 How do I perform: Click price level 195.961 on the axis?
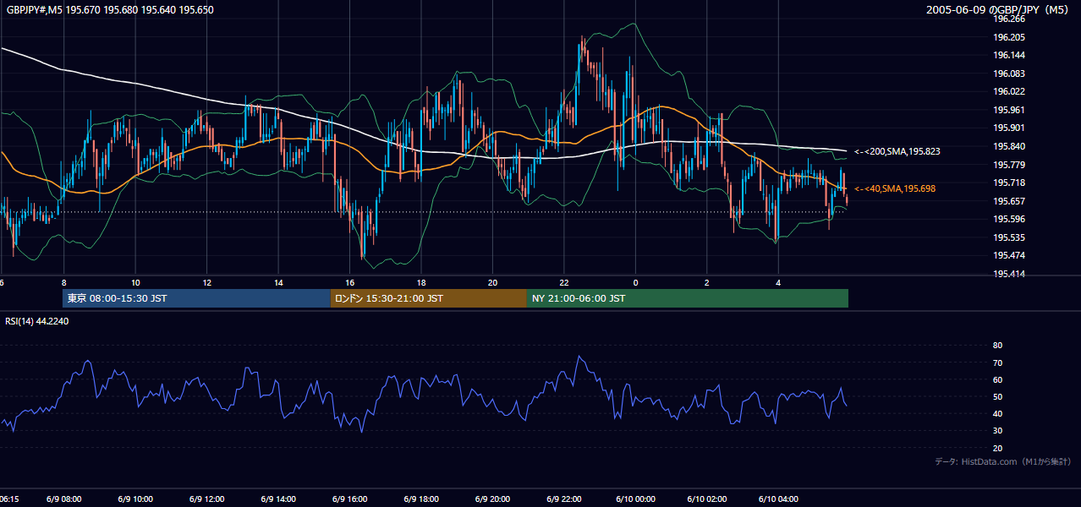(1009, 110)
